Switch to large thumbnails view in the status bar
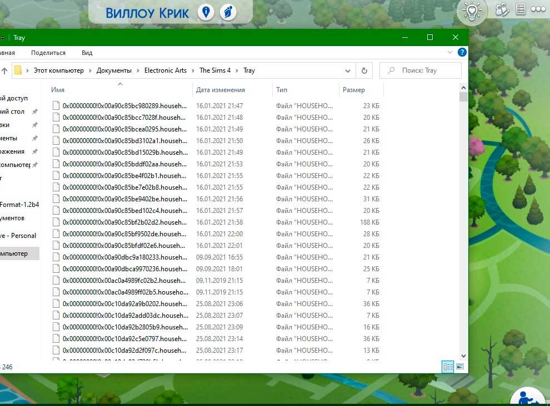The width and height of the screenshot is (550, 406). click(x=460, y=367)
